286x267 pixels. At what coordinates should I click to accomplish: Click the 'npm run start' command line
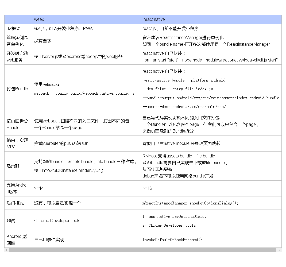[210, 60]
